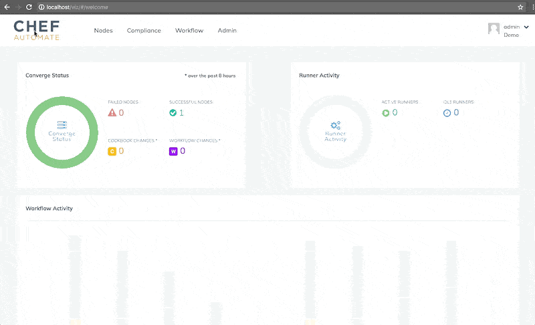The height and width of the screenshot is (325, 535).
Task: Go back using browser back arrow
Action: click(6, 7)
